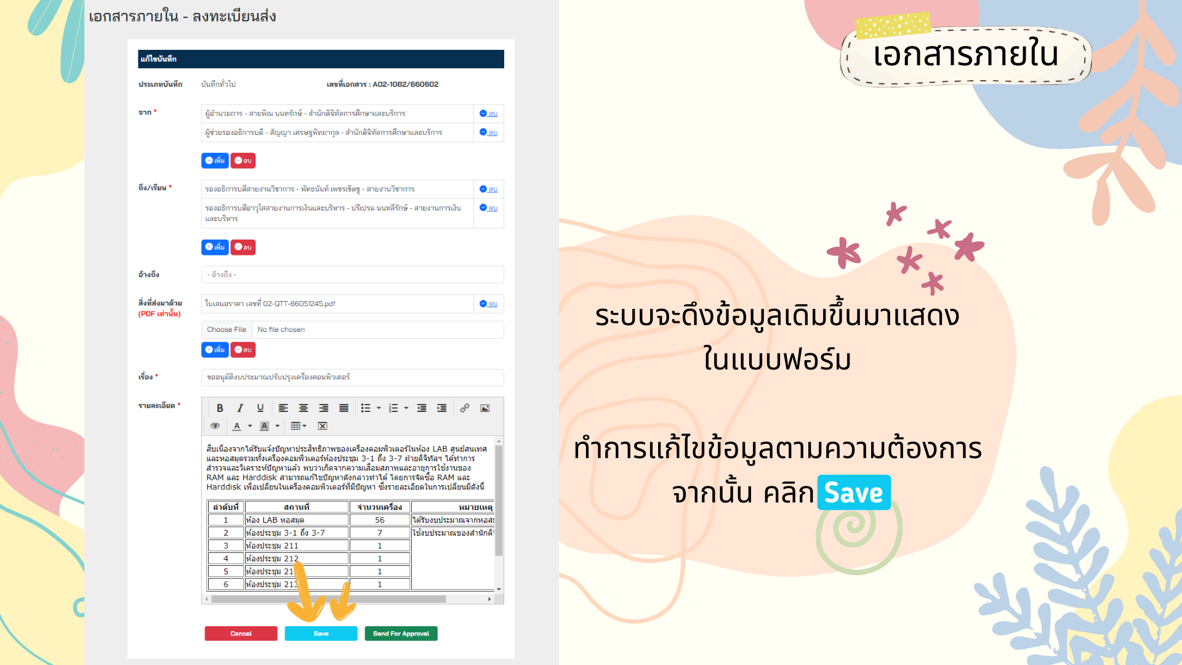Click the table cell ห้อง LAB หอสมุด

point(296,520)
